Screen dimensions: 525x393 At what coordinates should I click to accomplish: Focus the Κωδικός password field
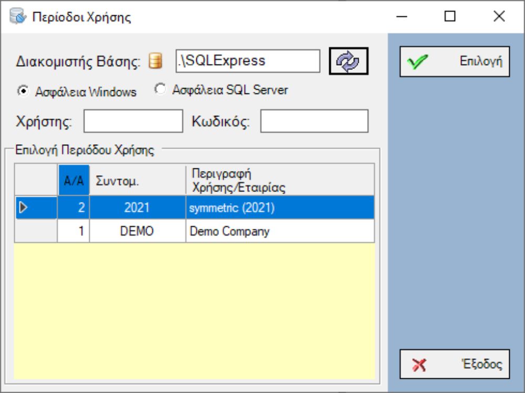coord(314,122)
